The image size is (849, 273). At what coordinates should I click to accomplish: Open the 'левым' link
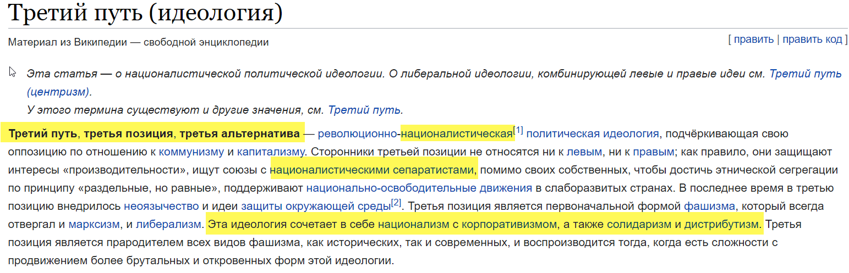click(x=583, y=152)
